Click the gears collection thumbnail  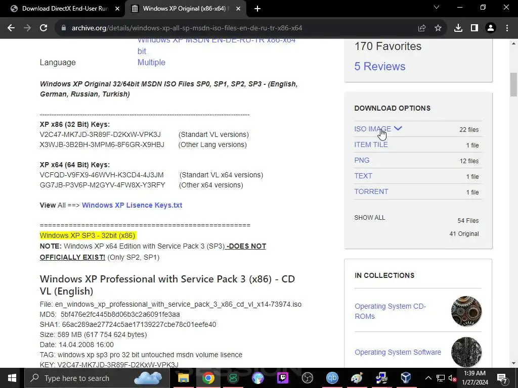point(466,311)
